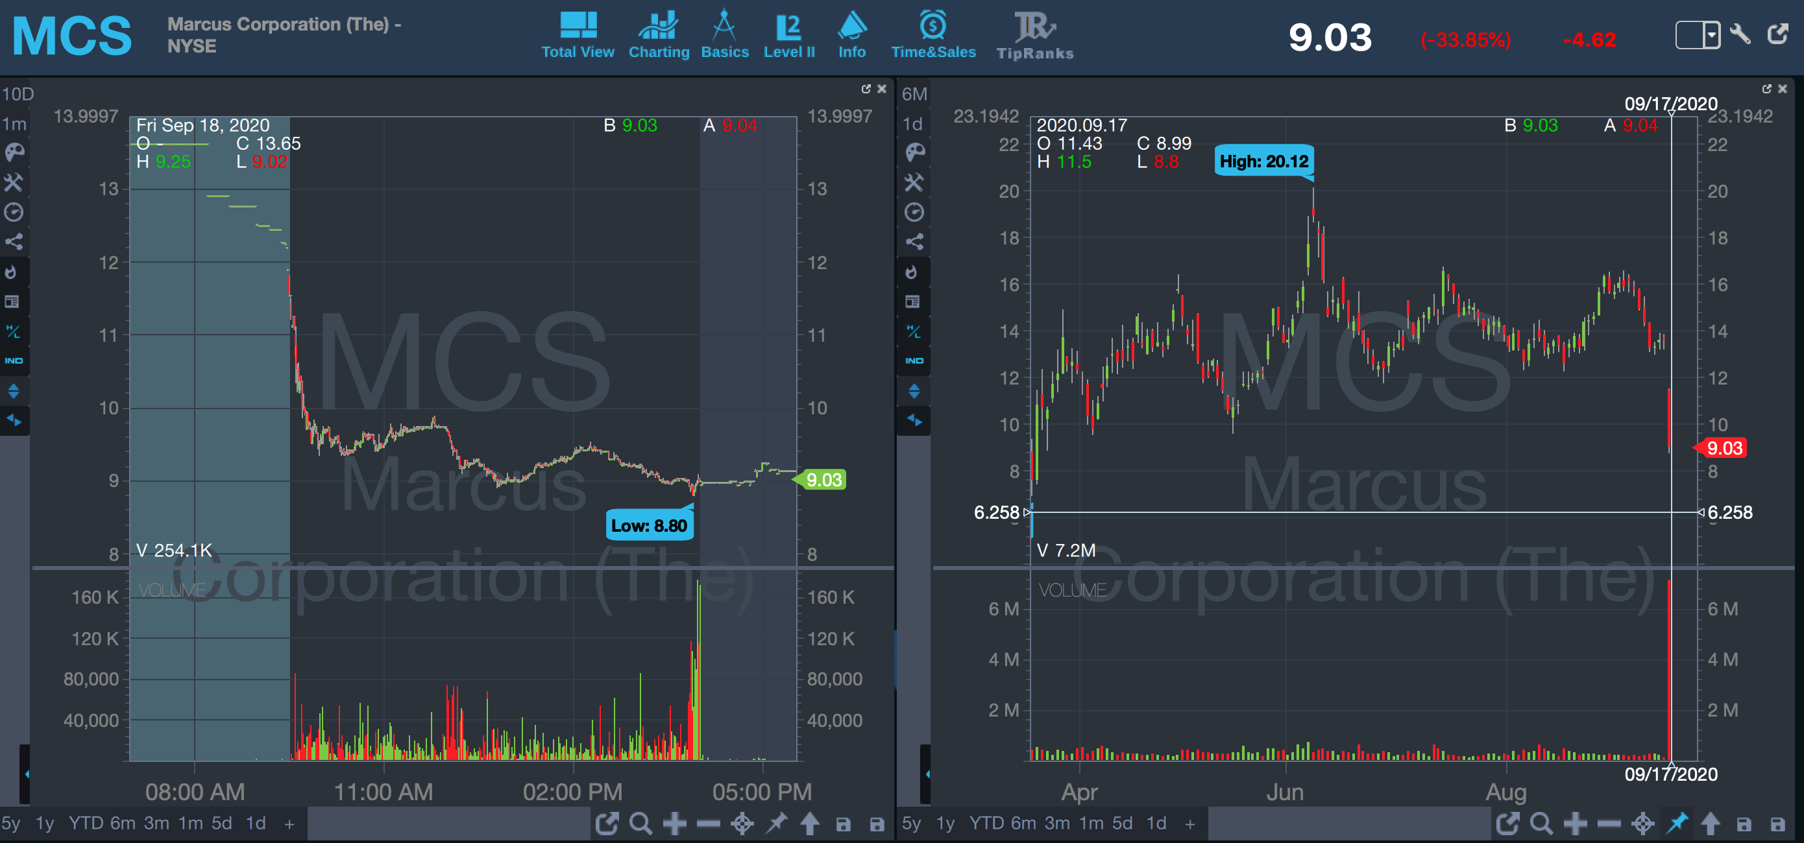Image resolution: width=1804 pixels, height=843 pixels.
Task: Click the empty input field under left chart
Action: click(448, 824)
